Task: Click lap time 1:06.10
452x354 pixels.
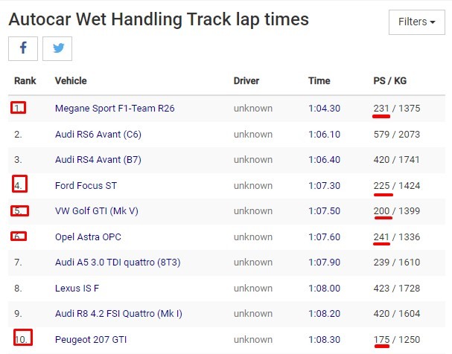Action: pyautogui.click(x=325, y=134)
